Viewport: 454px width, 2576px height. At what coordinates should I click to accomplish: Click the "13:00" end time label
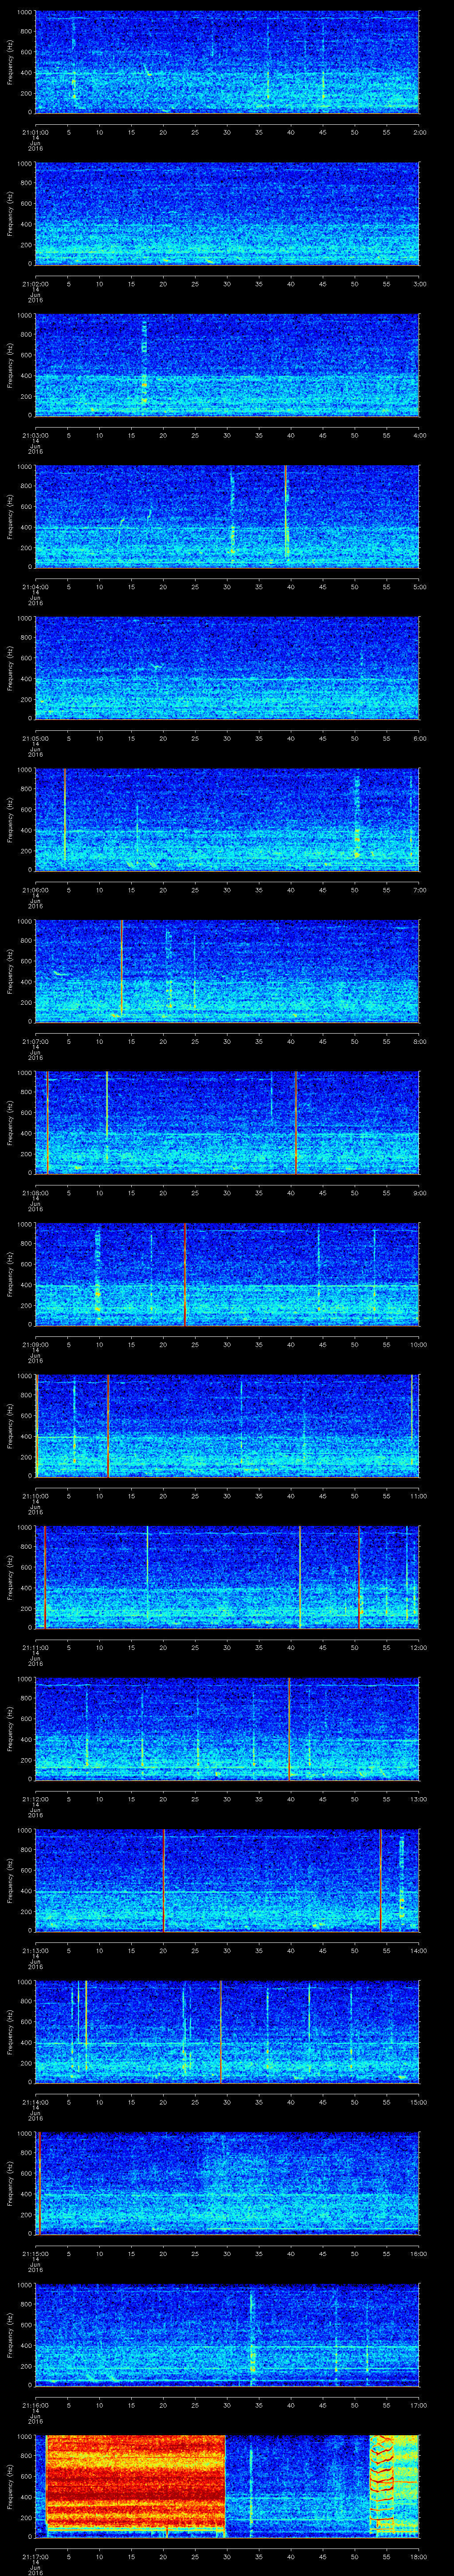click(x=418, y=1798)
